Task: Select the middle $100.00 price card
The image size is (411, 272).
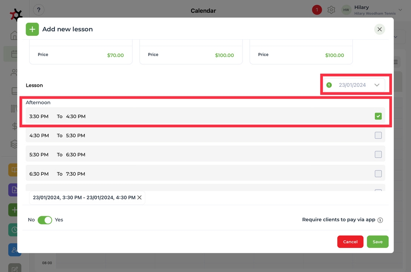Action: pos(191,55)
